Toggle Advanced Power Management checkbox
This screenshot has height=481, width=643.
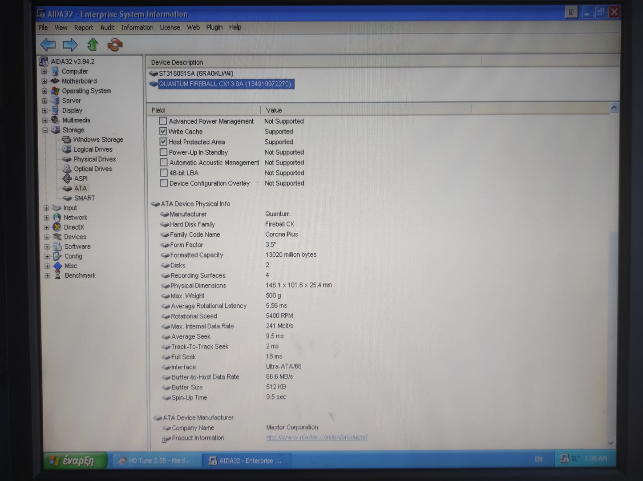tap(163, 121)
